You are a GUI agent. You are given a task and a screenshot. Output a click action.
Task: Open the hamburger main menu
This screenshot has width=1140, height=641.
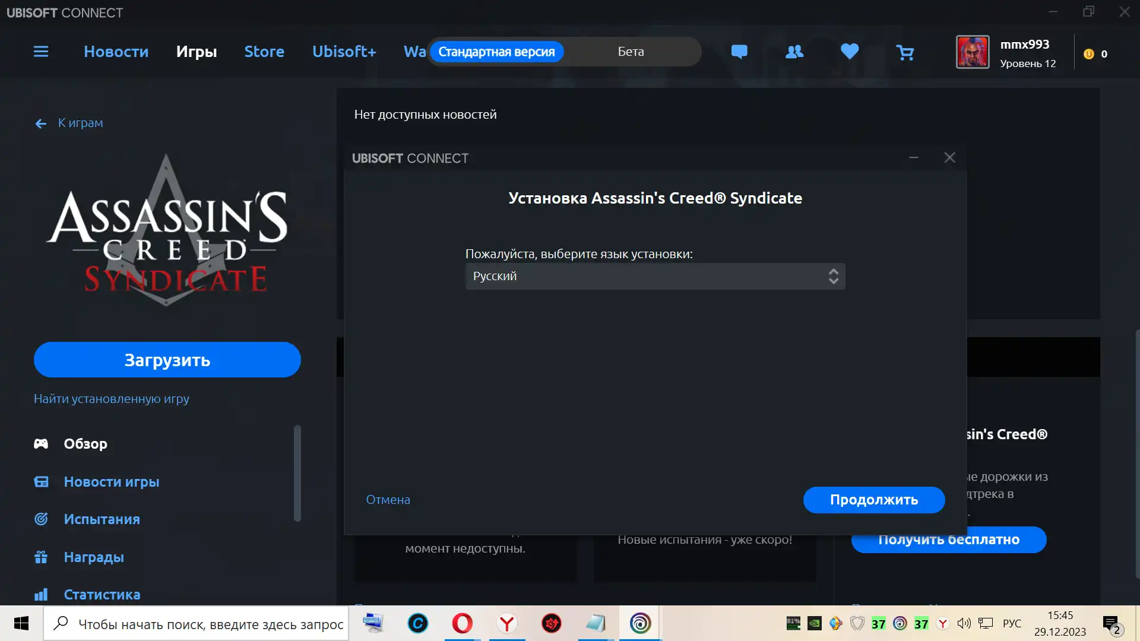[x=41, y=52]
